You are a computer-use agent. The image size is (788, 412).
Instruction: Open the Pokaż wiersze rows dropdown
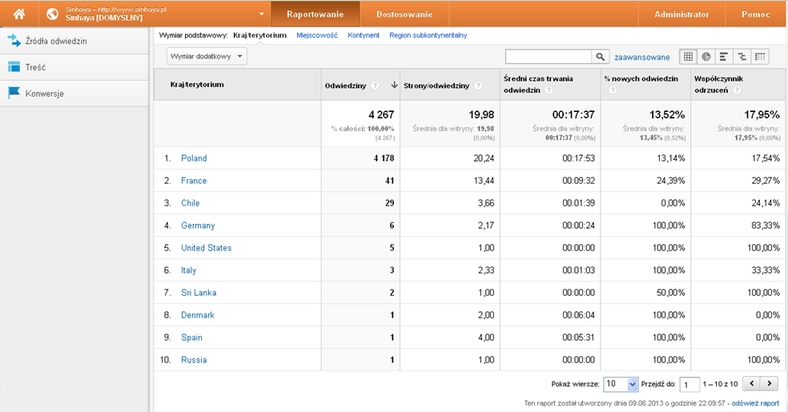(x=621, y=384)
